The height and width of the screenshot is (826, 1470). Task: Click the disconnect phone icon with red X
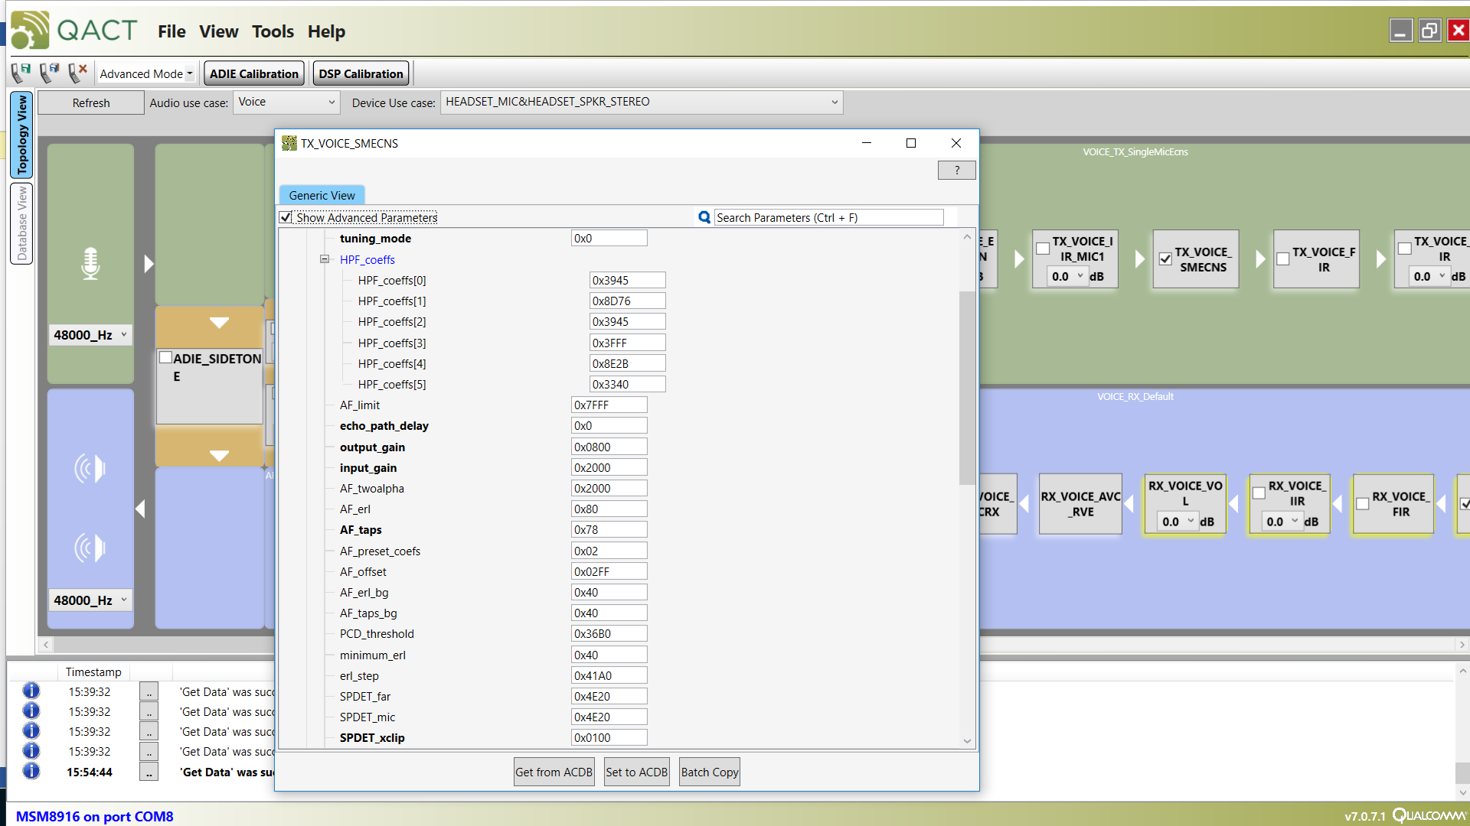pyautogui.click(x=77, y=73)
